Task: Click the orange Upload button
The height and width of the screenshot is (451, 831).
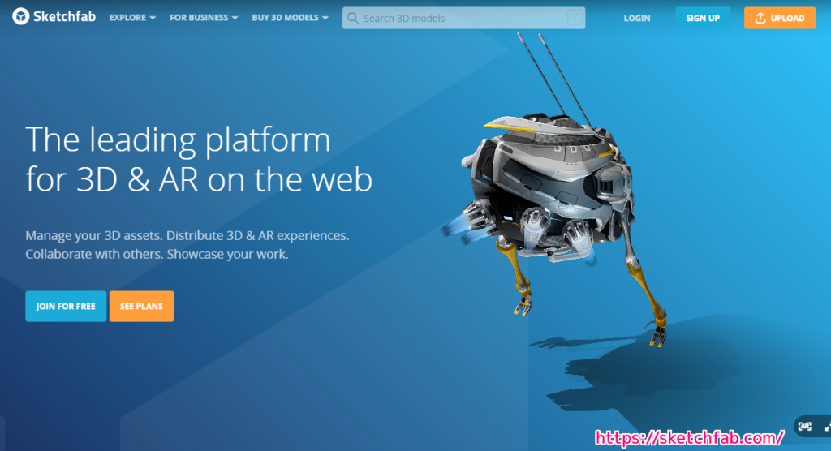Action: coord(780,18)
